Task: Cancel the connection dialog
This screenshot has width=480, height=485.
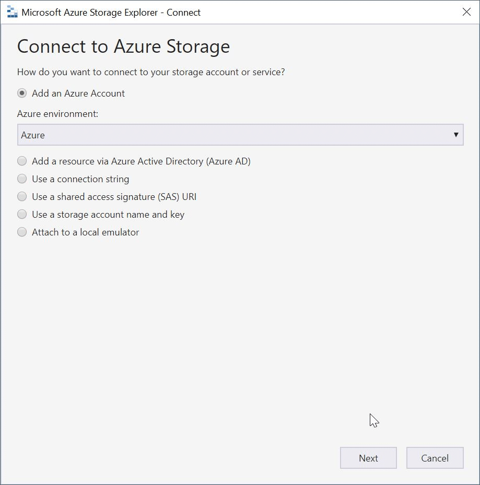Action: 435,458
